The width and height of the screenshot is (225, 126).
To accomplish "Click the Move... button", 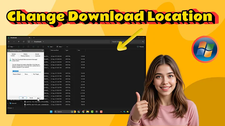I will coord(27,74).
